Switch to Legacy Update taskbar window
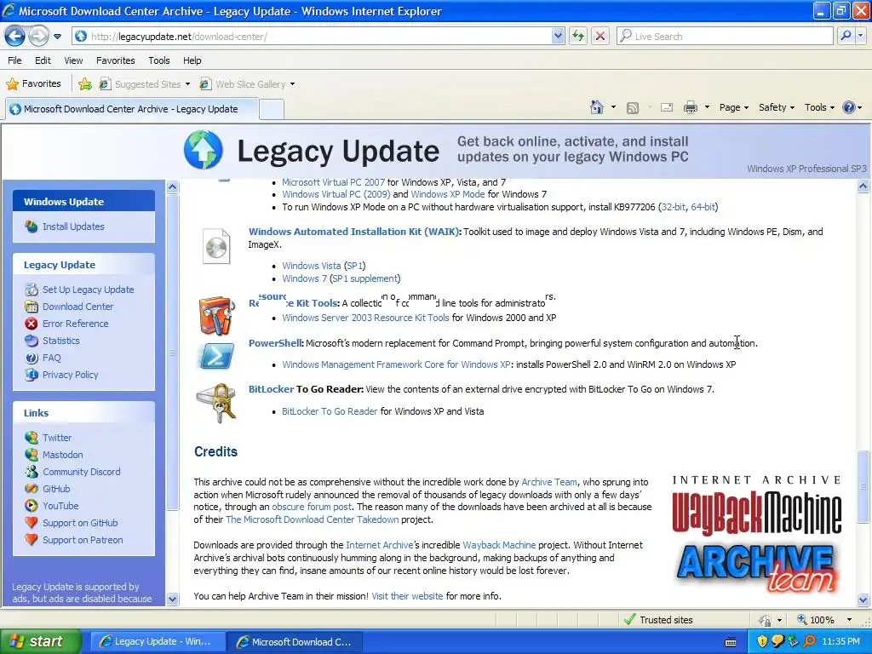872x654 pixels. coord(156,642)
